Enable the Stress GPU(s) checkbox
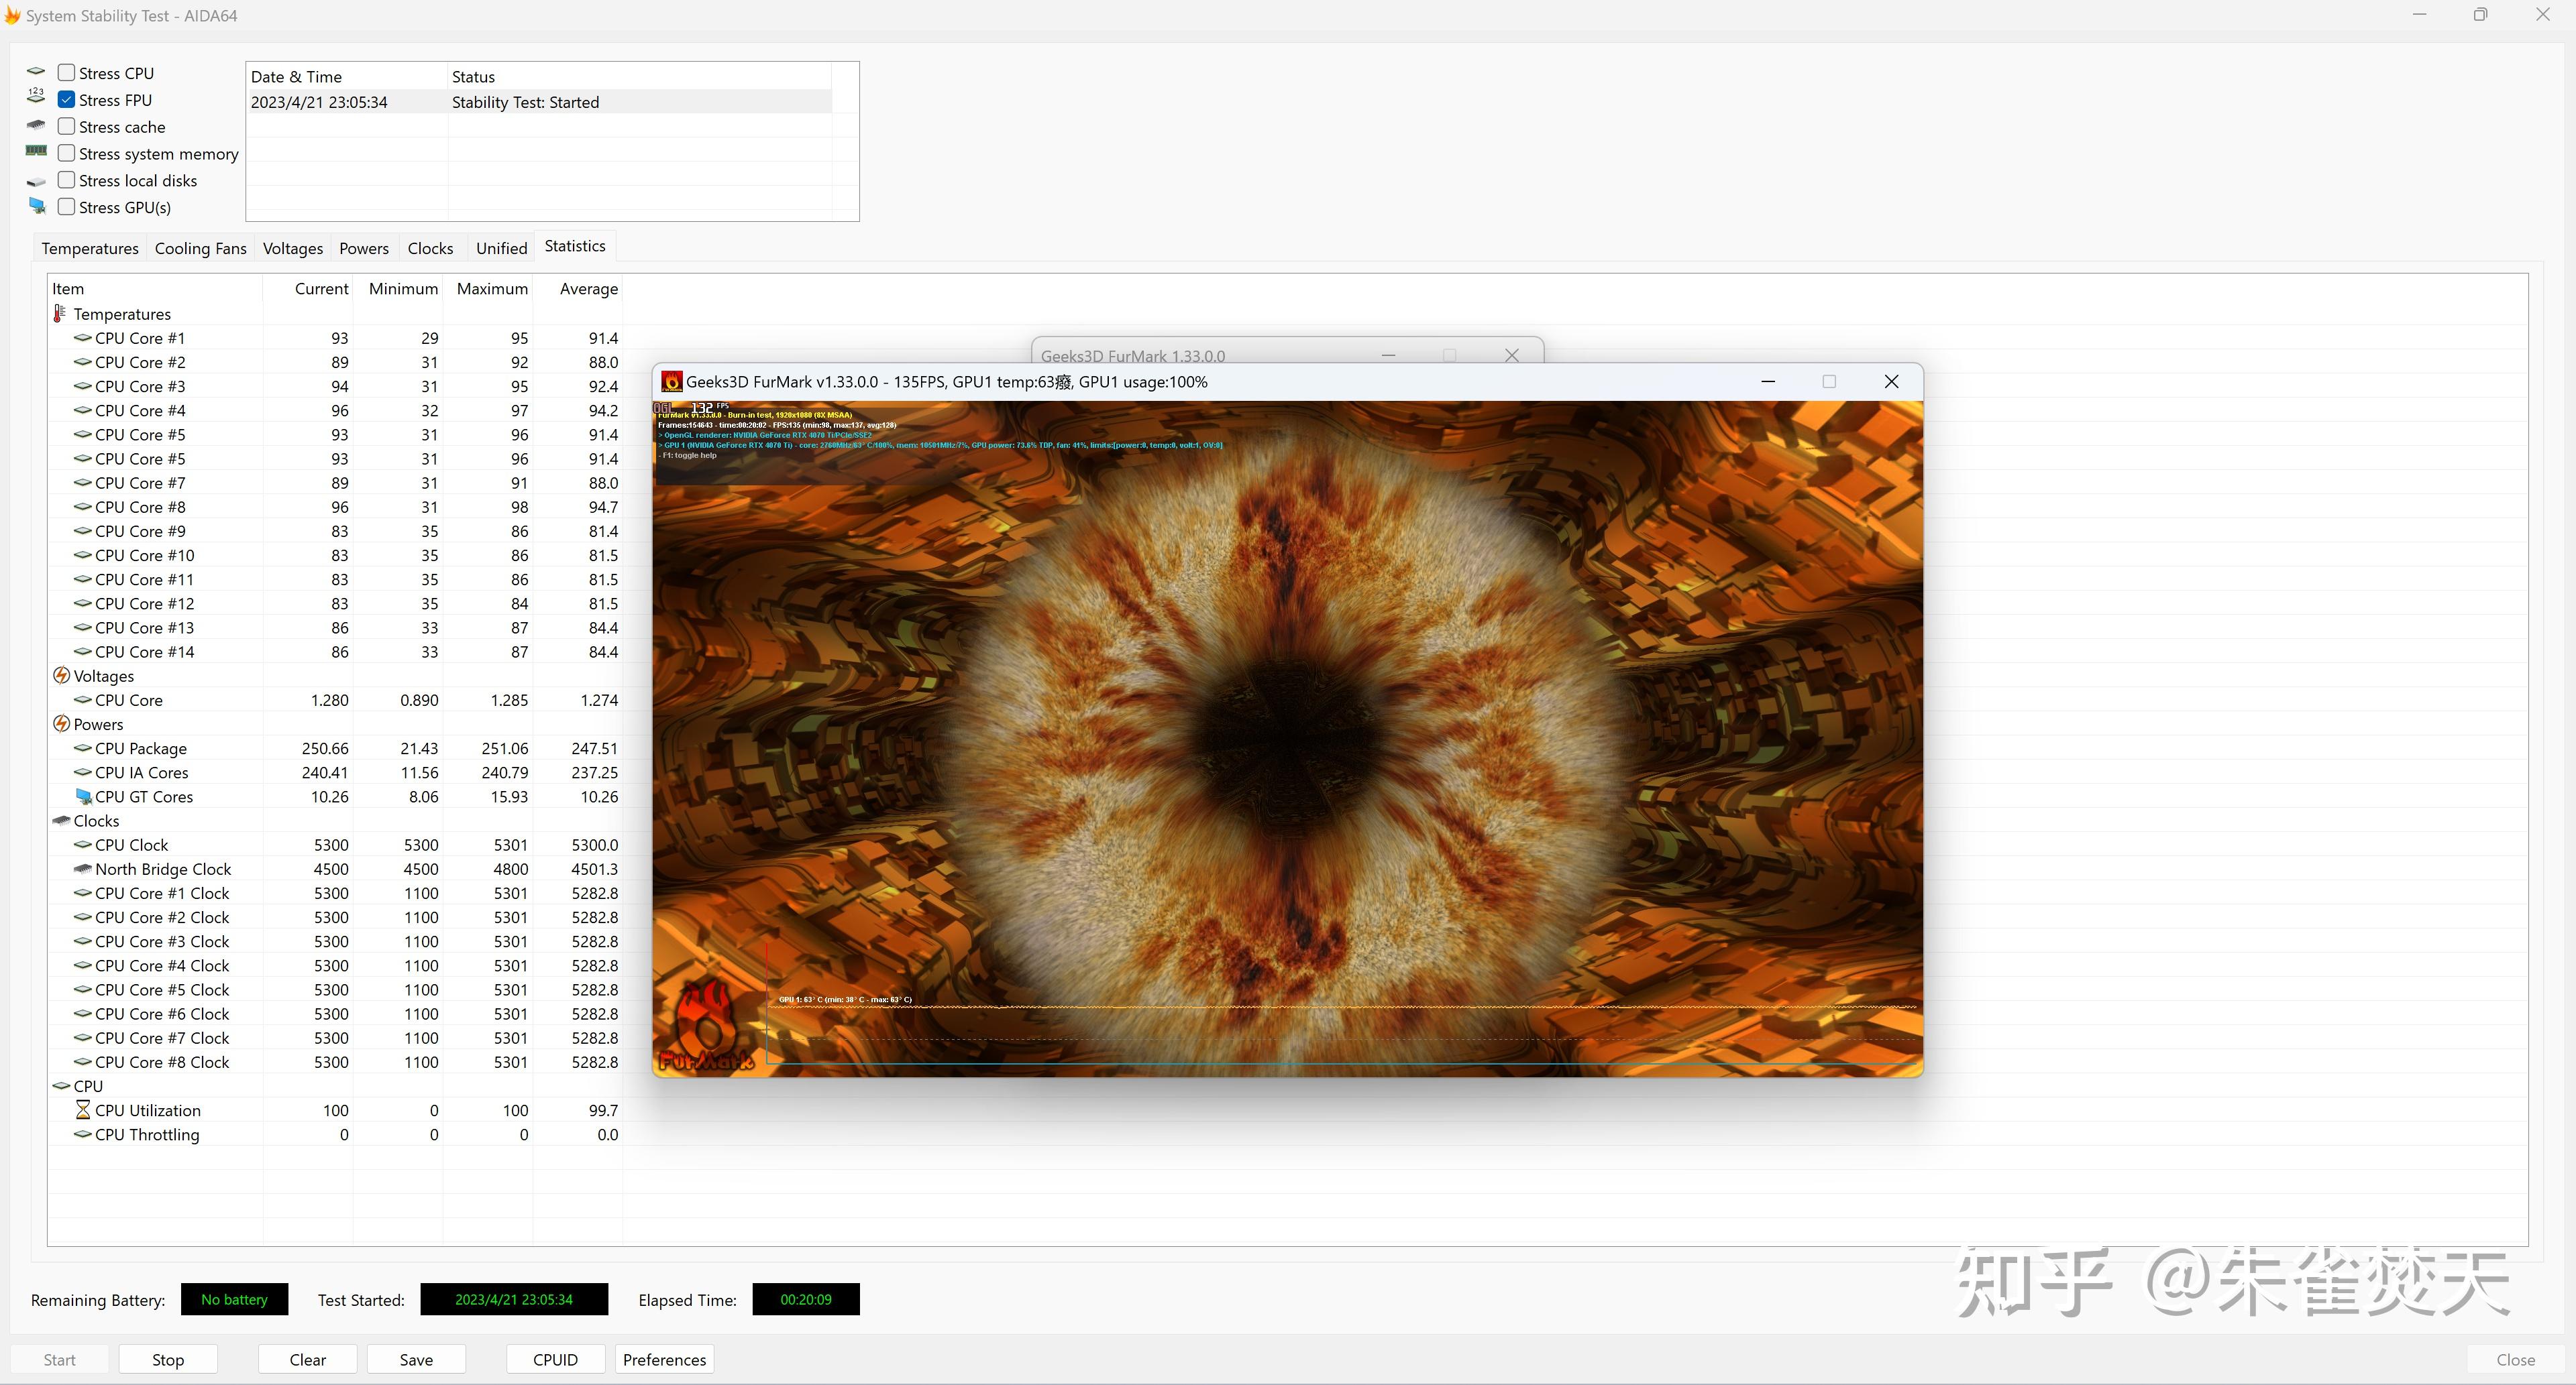The height and width of the screenshot is (1385, 2576). coord(67,207)
